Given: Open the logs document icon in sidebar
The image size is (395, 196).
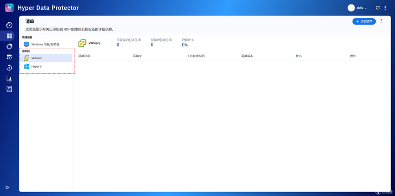Looking at the screenshot, I should point(9,89).
